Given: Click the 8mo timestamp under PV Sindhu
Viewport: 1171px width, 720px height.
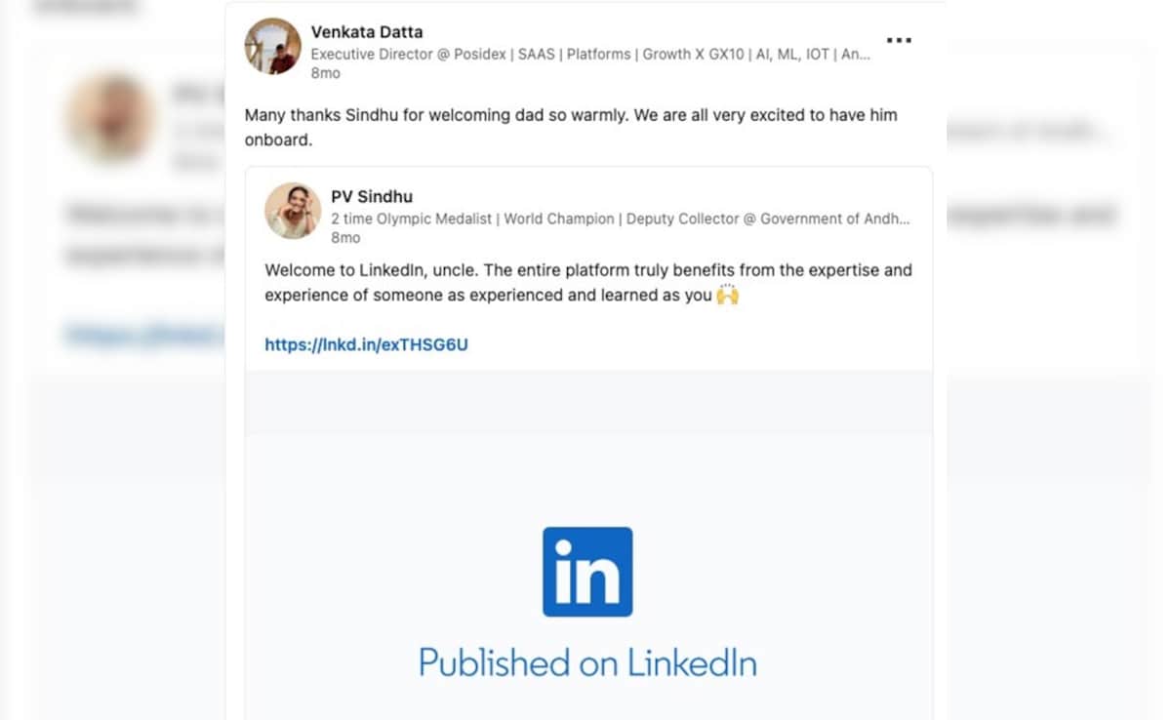Looking at the screenshot, I should point(345,238).
